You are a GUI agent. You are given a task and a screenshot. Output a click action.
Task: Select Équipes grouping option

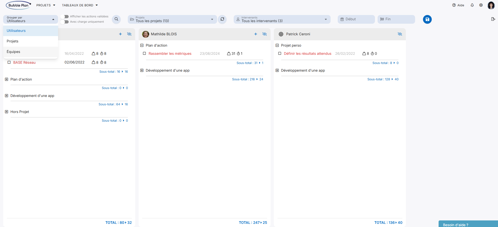[x=31, y=52]
